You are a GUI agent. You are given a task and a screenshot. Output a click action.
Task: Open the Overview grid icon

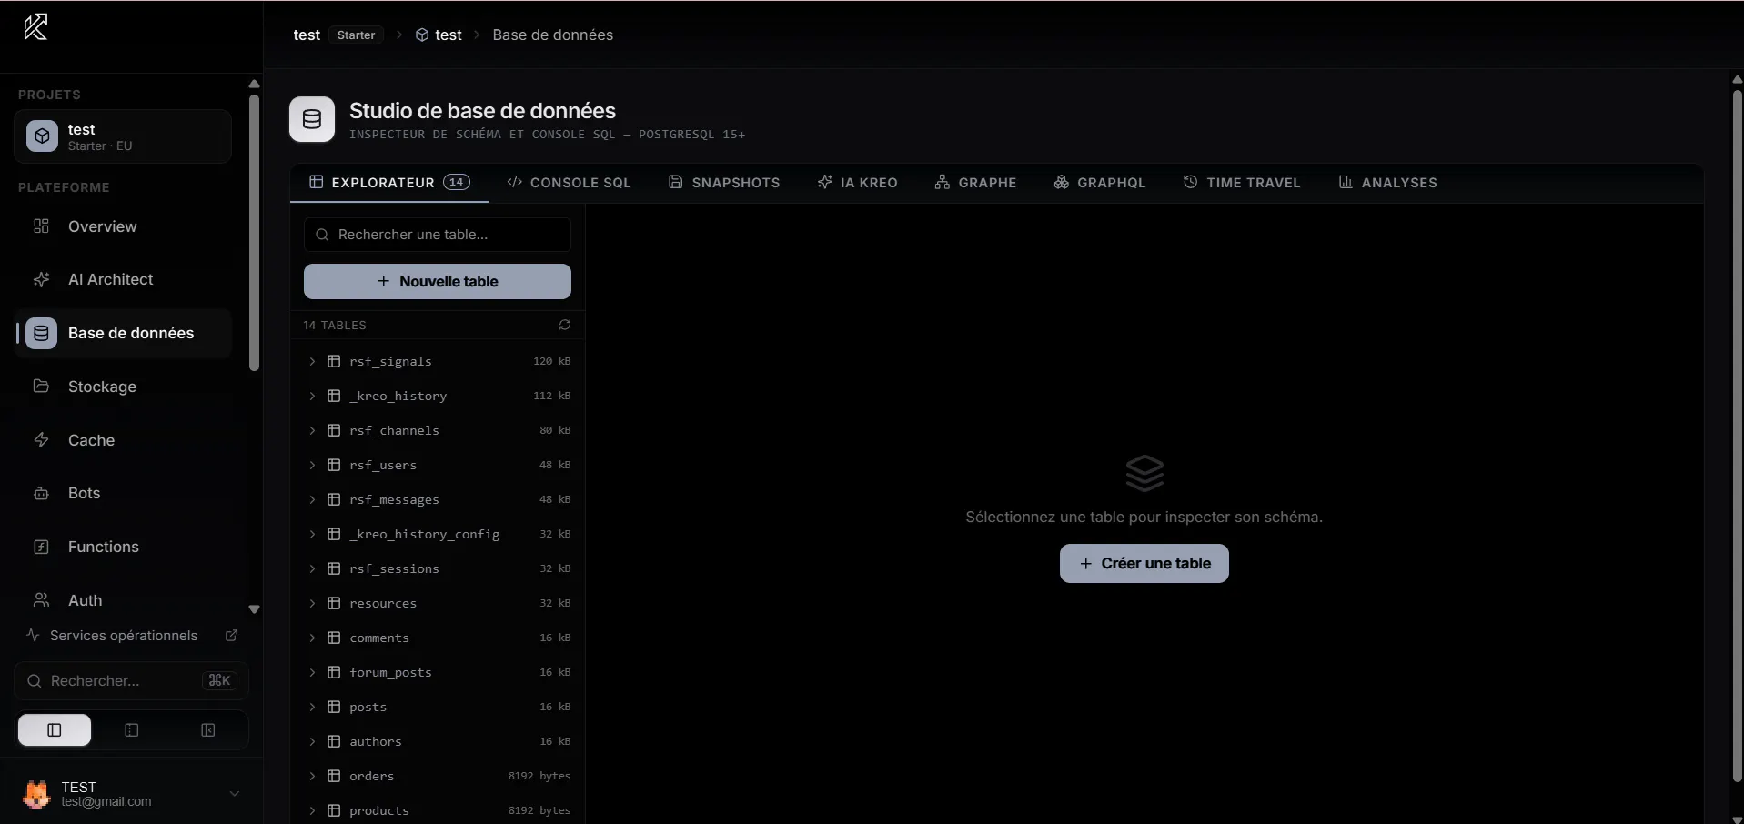[x=41, y=226]
